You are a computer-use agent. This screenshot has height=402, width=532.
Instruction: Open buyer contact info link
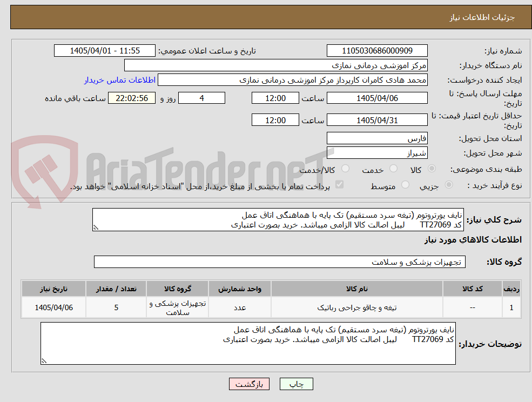coord(120,80)
